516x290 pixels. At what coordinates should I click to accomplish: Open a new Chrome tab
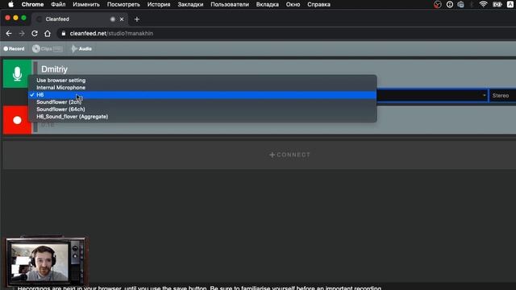[x=137, y=19]
